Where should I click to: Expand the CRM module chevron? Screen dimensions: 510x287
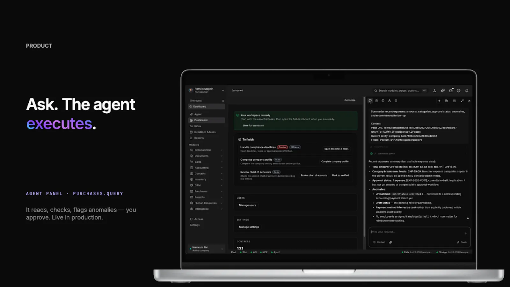click(222, 185)
